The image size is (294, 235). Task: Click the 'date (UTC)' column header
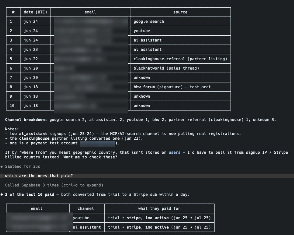pyautogui.click(x=35, y=12)
